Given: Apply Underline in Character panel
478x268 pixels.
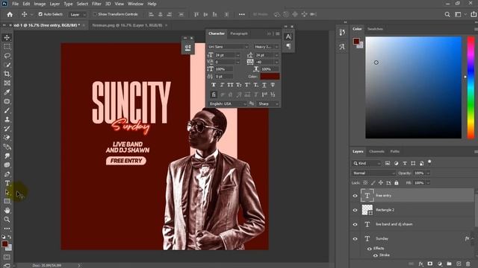Looking at the screenshot, I should pos(264,85).
